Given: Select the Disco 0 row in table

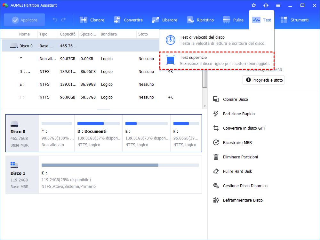Looking at the screenshot, I should (x=80, y=46).
